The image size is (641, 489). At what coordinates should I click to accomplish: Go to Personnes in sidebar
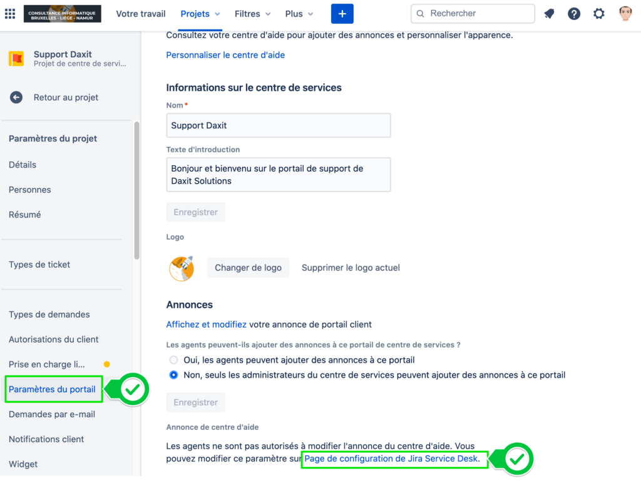pyautogui.click(x=30, y=189)
